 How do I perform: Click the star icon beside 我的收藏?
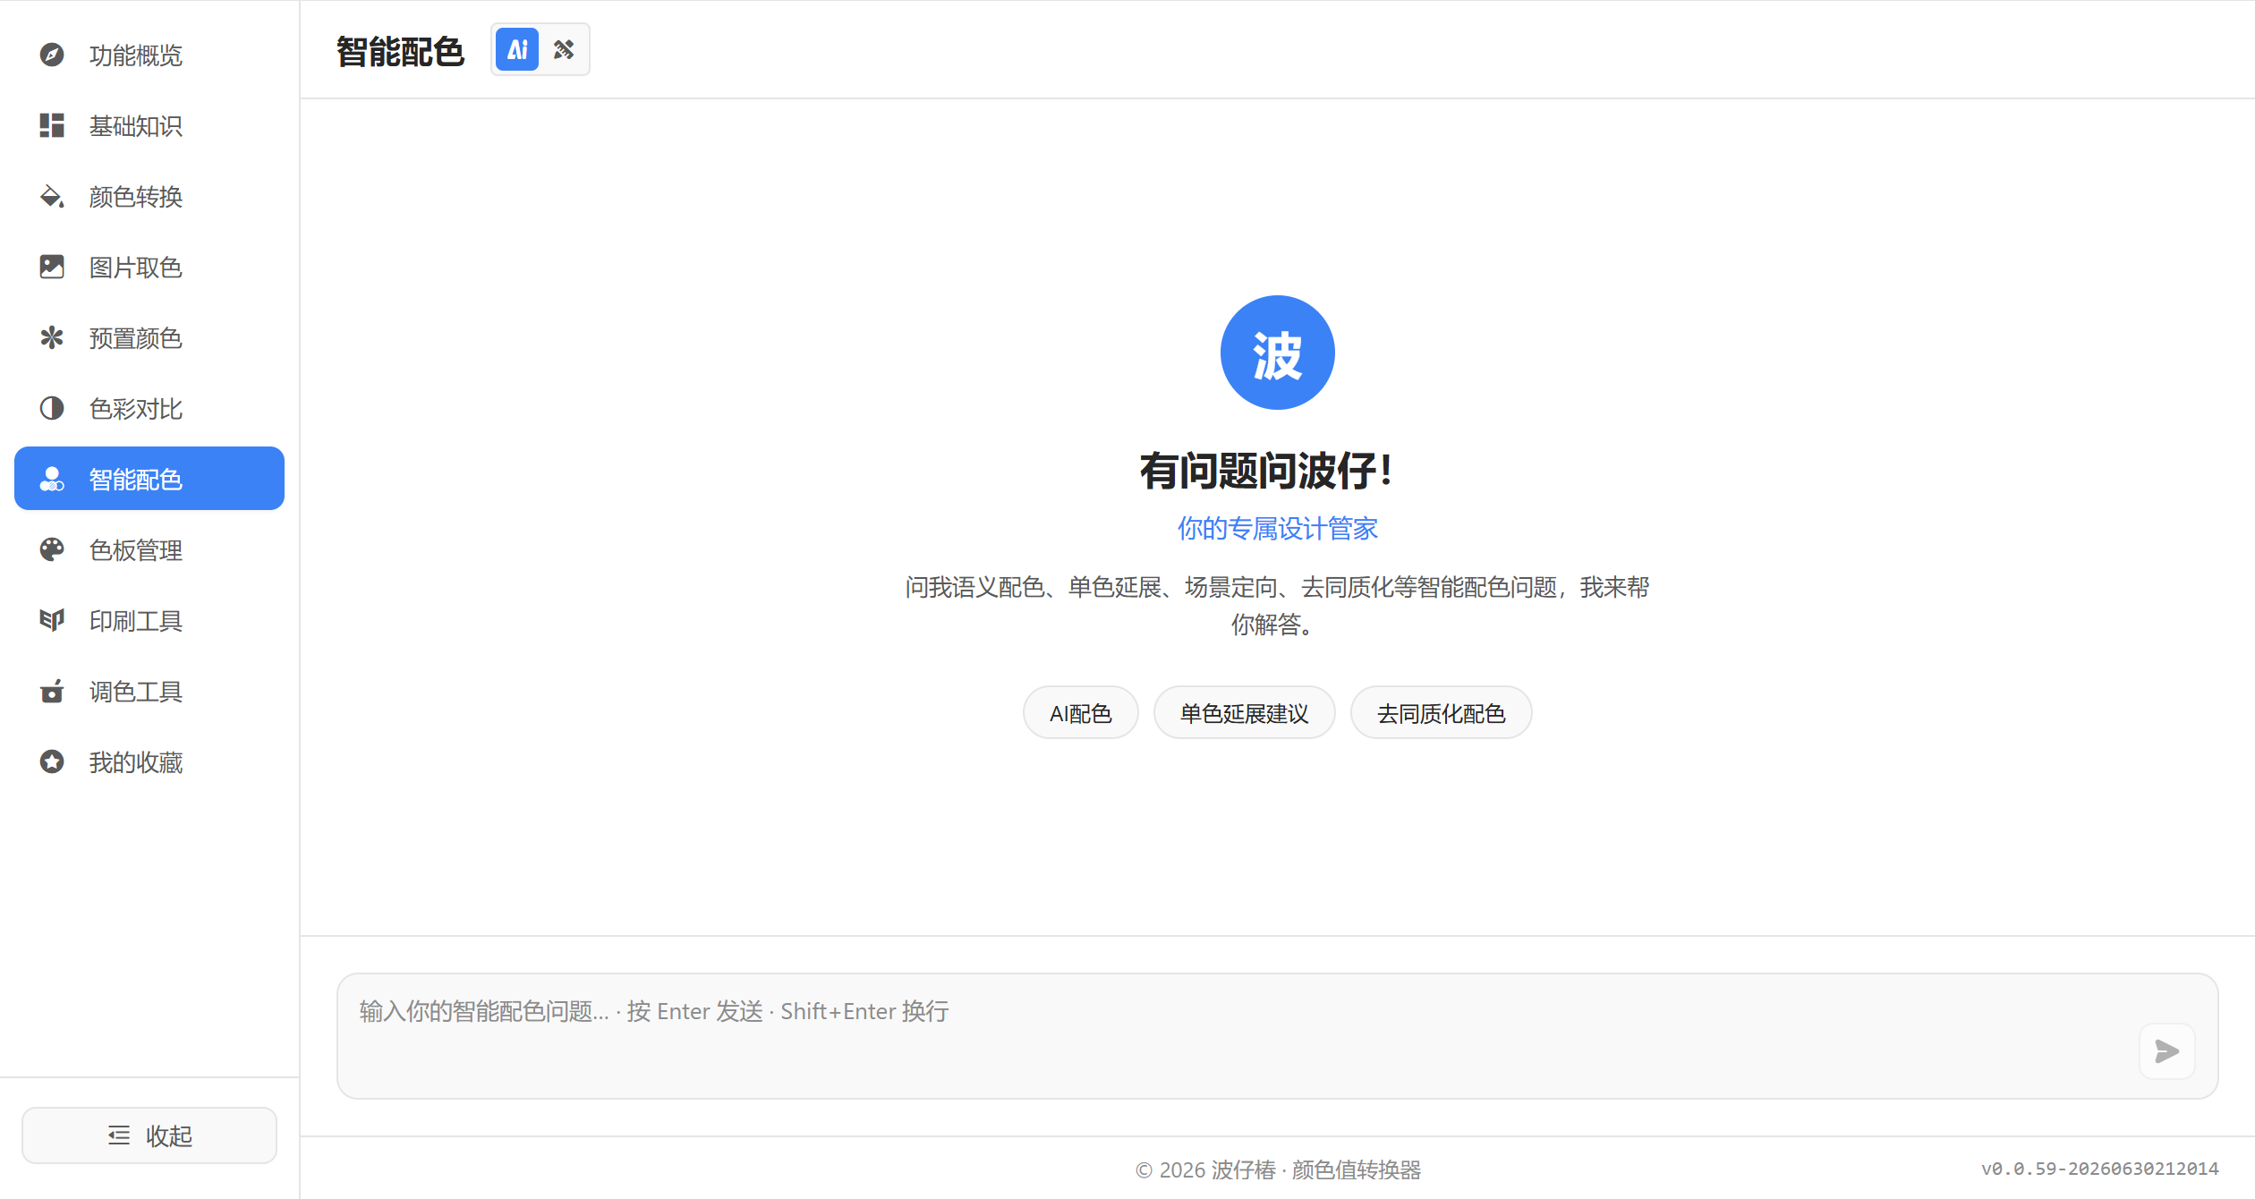click(52, 761)
